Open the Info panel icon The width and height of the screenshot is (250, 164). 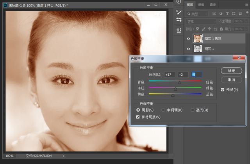[x=179, y=2]
